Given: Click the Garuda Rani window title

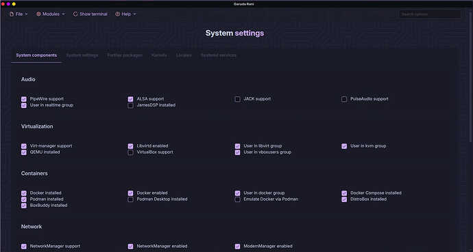Looking at the screenshot, I should pos(244,4).
